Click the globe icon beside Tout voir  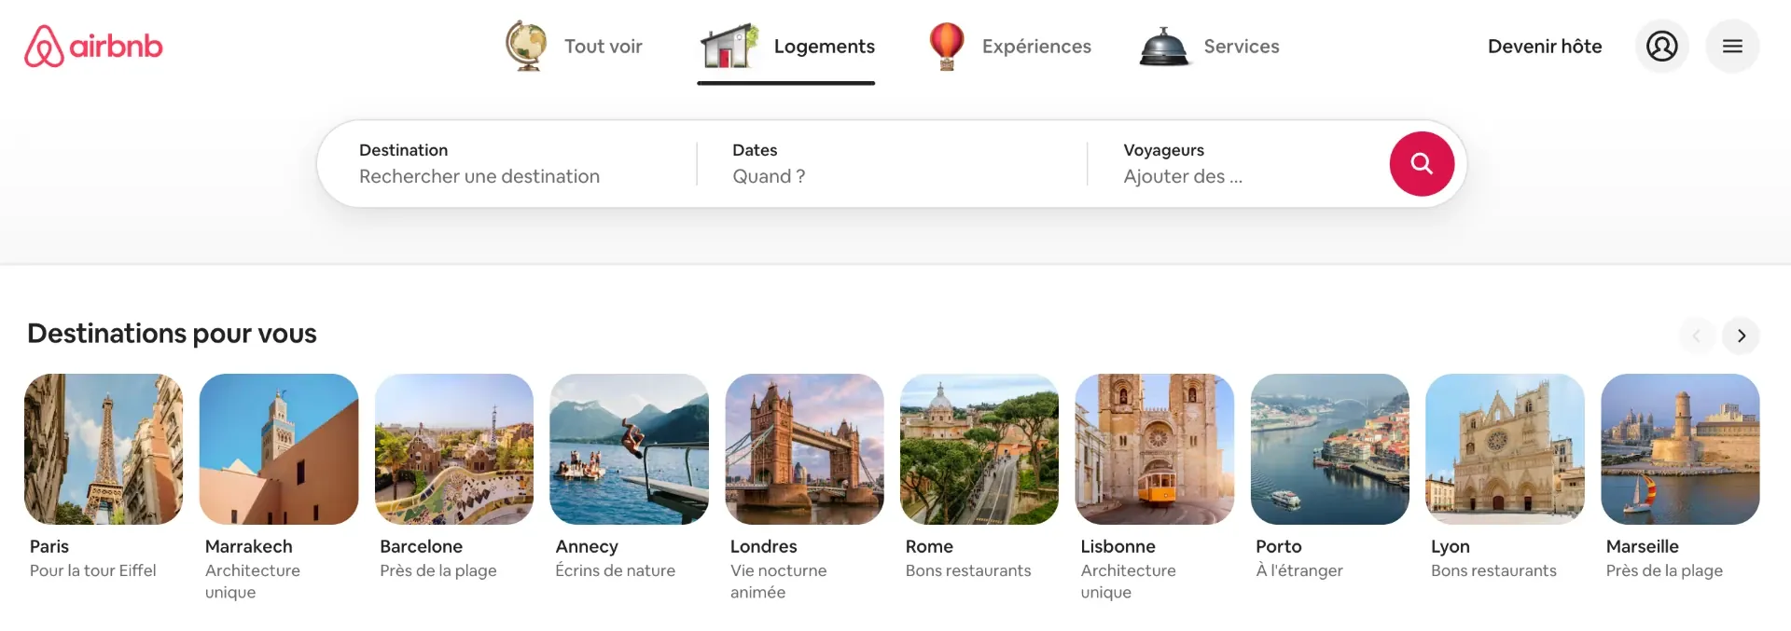click(x=526, y=46)
